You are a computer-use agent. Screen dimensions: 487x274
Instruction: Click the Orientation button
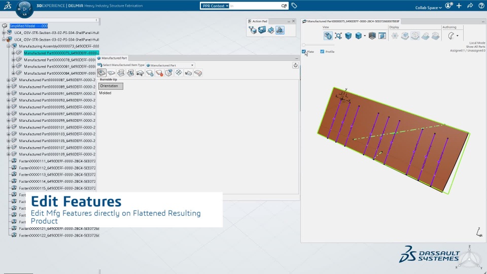coord(111,86)
